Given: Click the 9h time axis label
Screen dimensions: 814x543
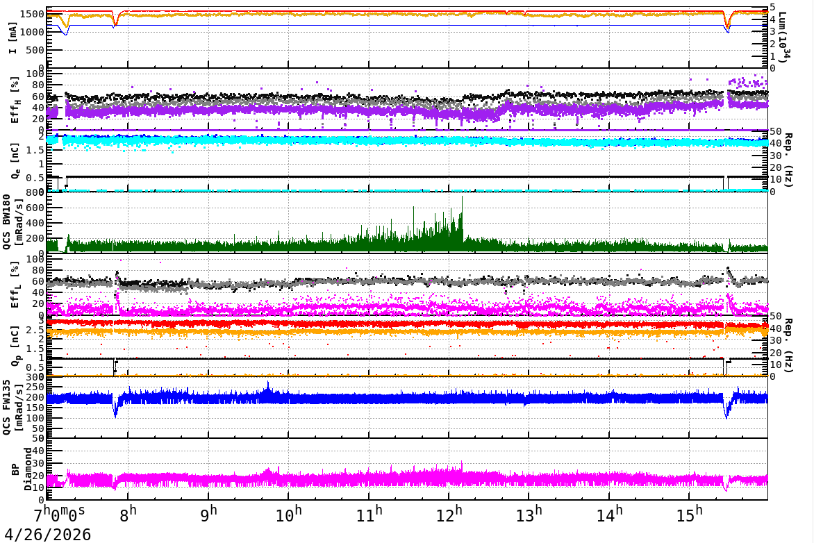Looking at the screenshot, I should [x=210, y=514].
